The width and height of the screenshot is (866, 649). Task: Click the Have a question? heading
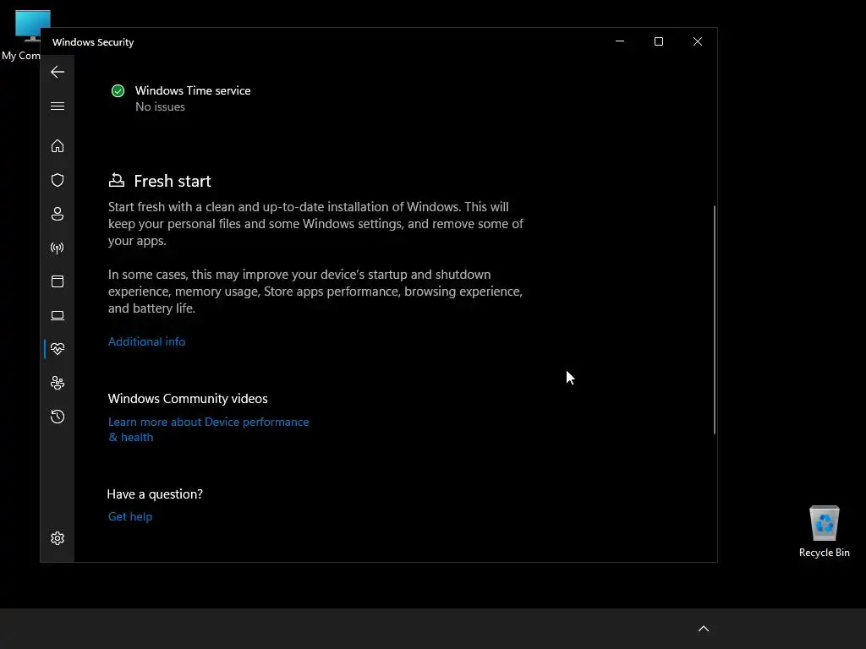(x=155, y=494)
